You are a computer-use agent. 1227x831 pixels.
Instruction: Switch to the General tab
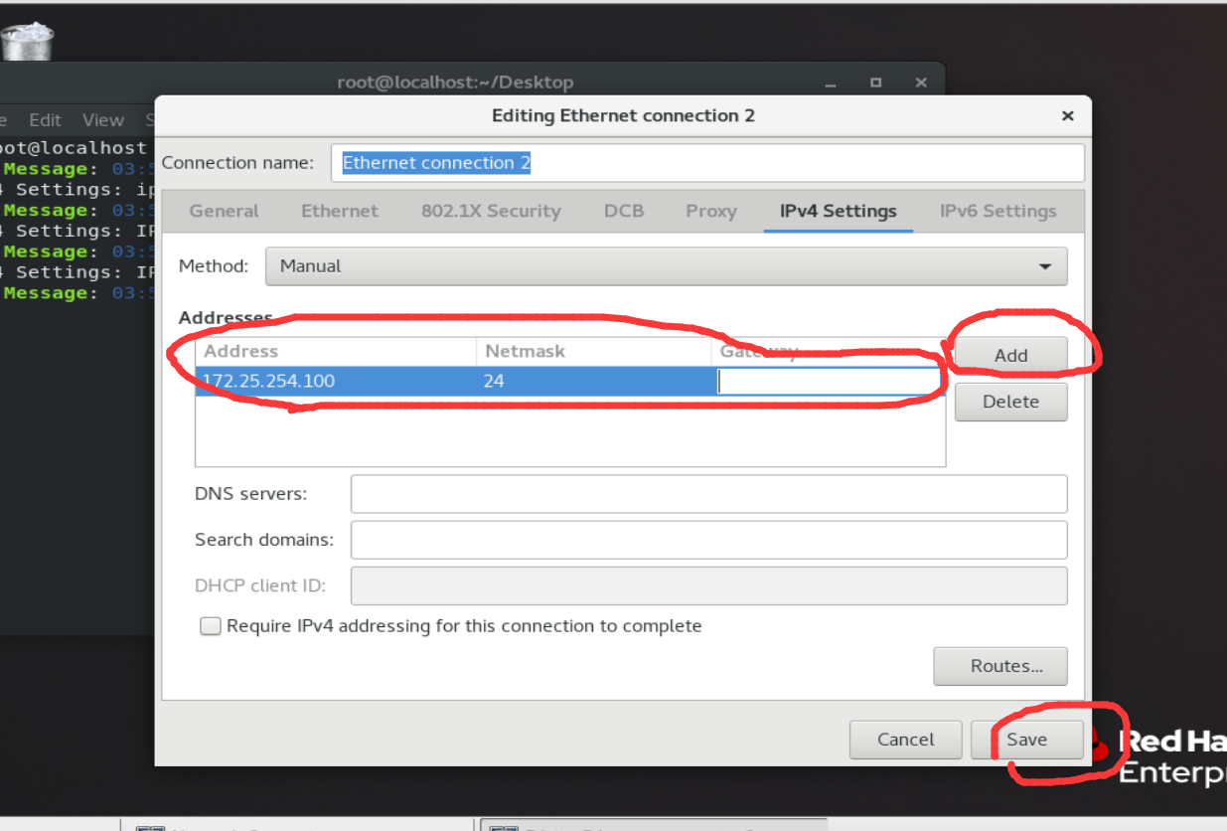pyautogui.click(x=224, y=211)
